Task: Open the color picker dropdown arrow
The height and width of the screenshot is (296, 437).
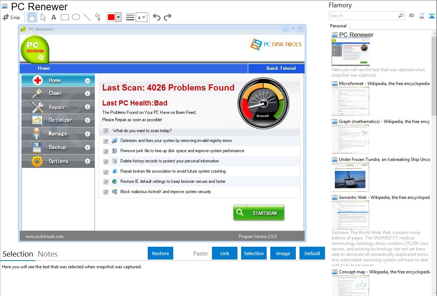Action: [119, 17]
